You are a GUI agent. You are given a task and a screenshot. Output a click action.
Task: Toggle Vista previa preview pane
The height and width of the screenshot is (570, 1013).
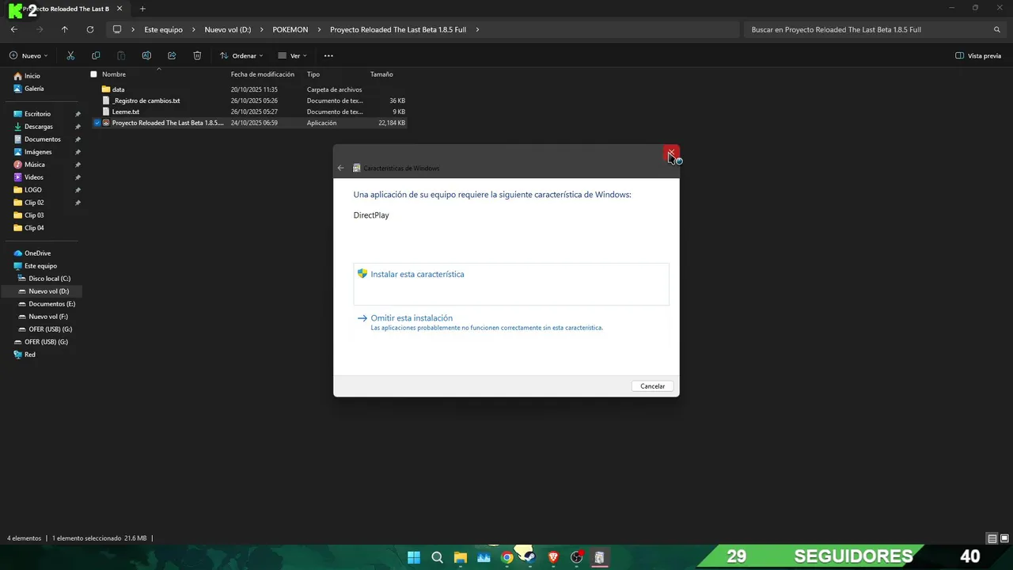978,55
